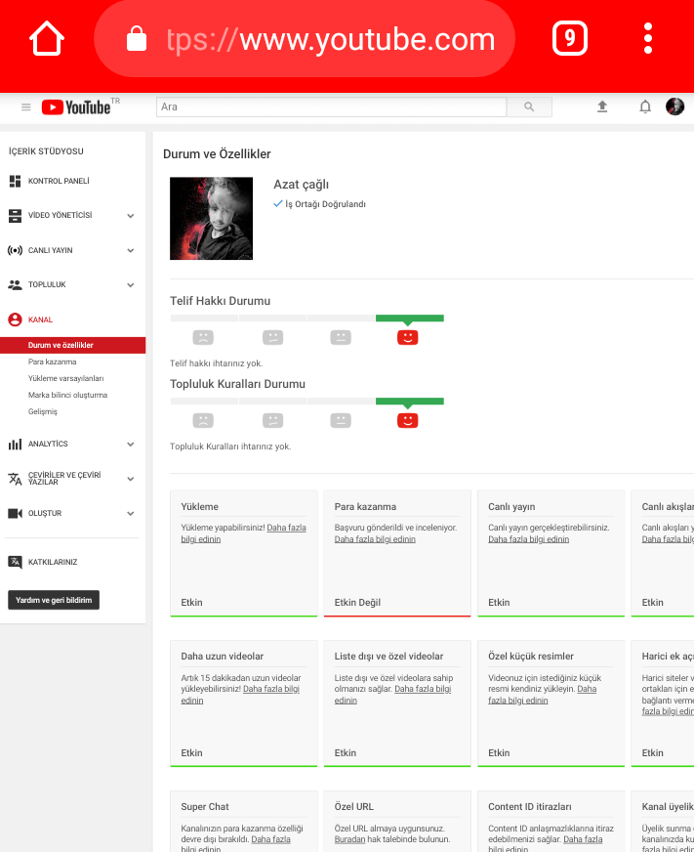Tap the browser home icon
This screenshot has height=852, width=694.
click(x=47, y=38)
